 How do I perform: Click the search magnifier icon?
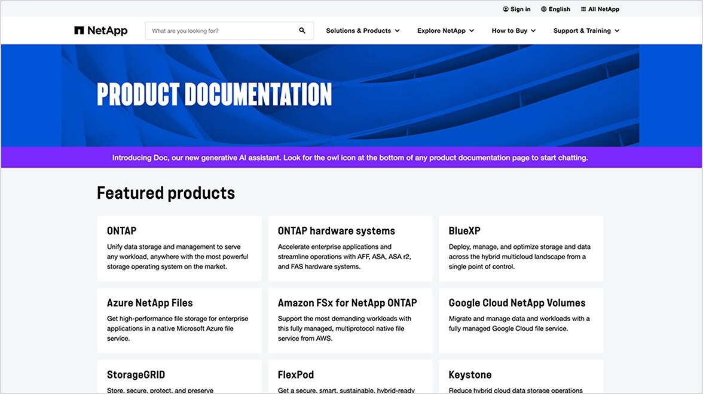point(302,30)
